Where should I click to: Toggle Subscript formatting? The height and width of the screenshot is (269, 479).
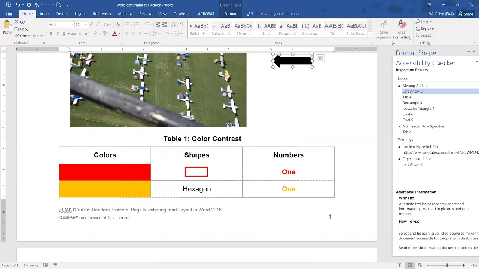point(80,34)
